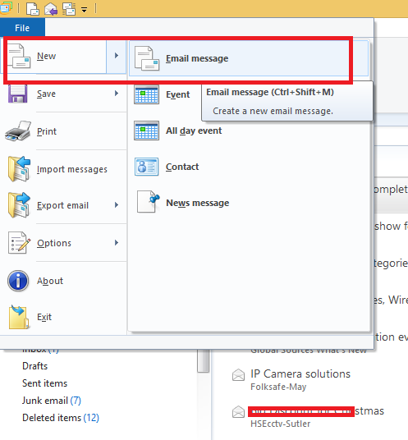This screenshot has height=440, width=408.
Task: Open the Drafts folder
Action: [x=34, y=366]
